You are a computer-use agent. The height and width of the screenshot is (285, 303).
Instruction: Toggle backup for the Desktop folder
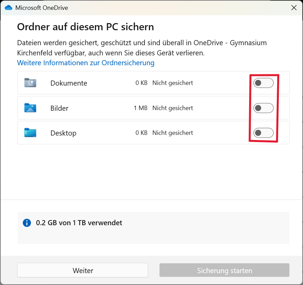click(263, 133)
